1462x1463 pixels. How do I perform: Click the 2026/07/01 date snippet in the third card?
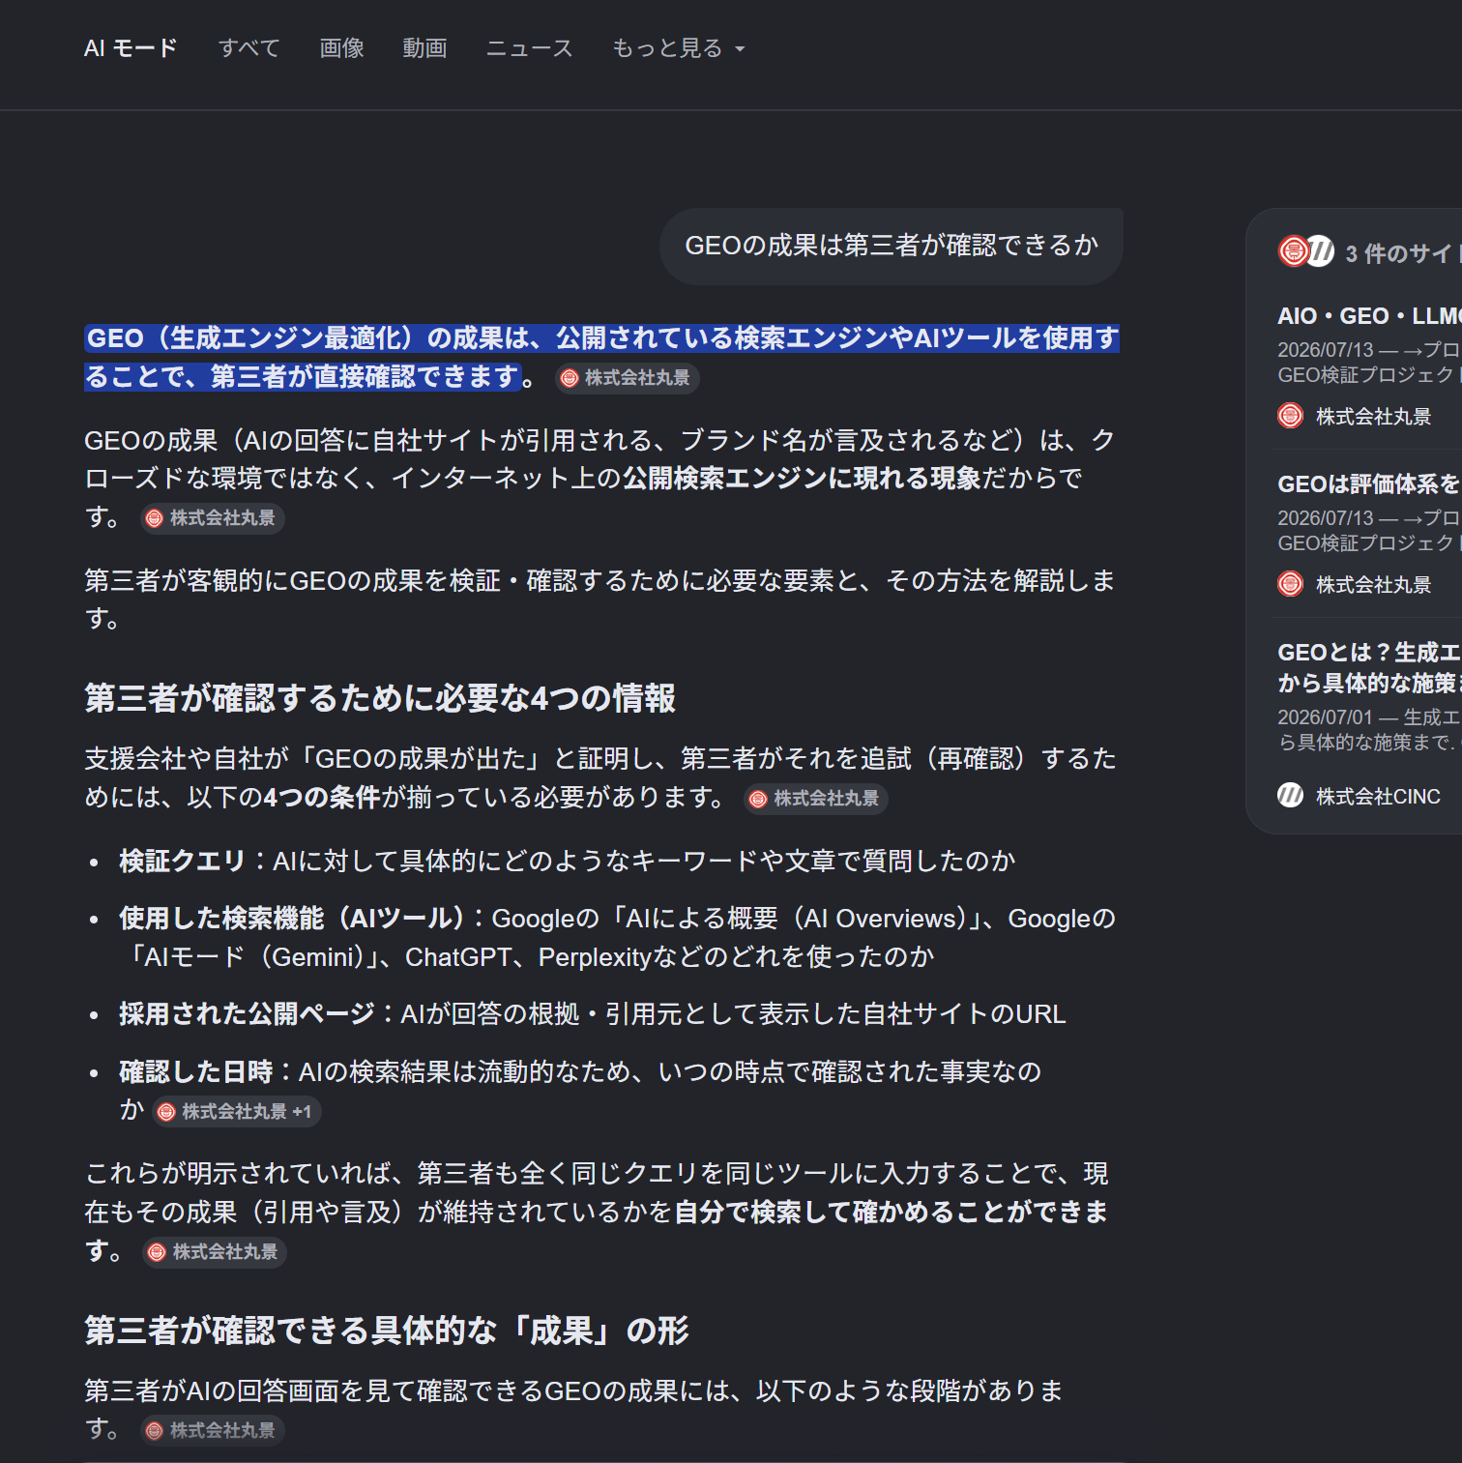click(1369, 729)
